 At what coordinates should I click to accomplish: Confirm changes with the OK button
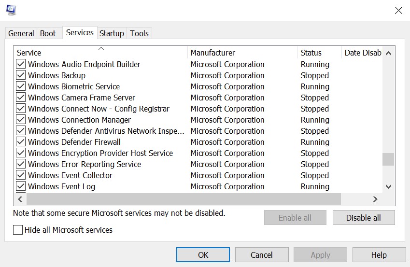(203, 255)
